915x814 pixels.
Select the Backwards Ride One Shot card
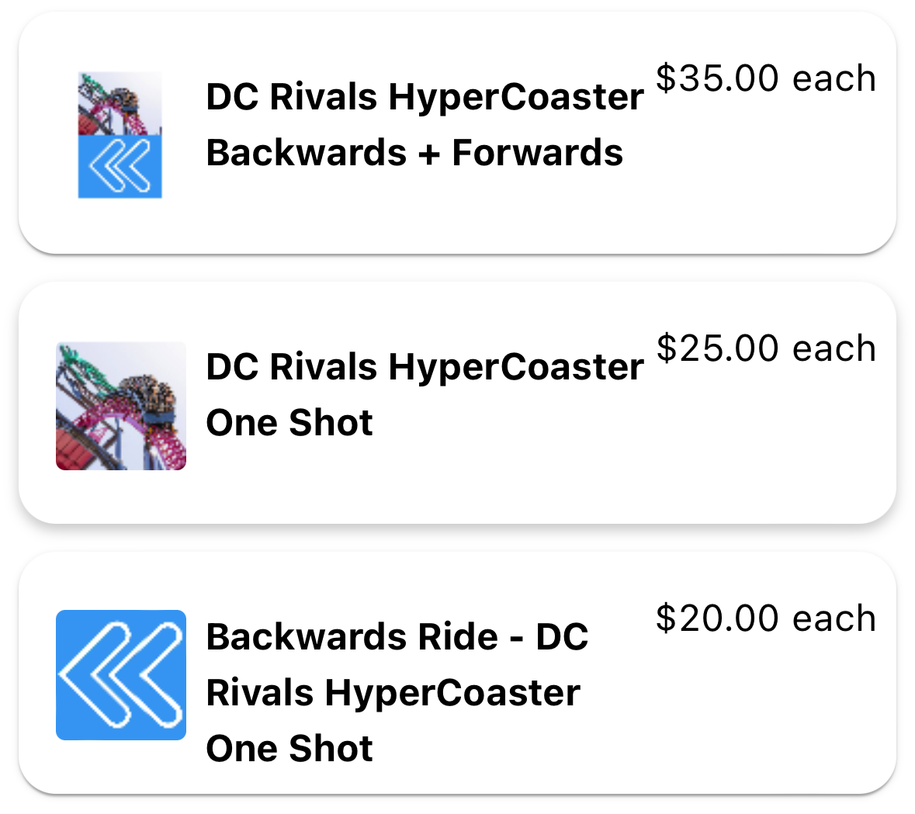pyautogui.click(x=458, y=673)
